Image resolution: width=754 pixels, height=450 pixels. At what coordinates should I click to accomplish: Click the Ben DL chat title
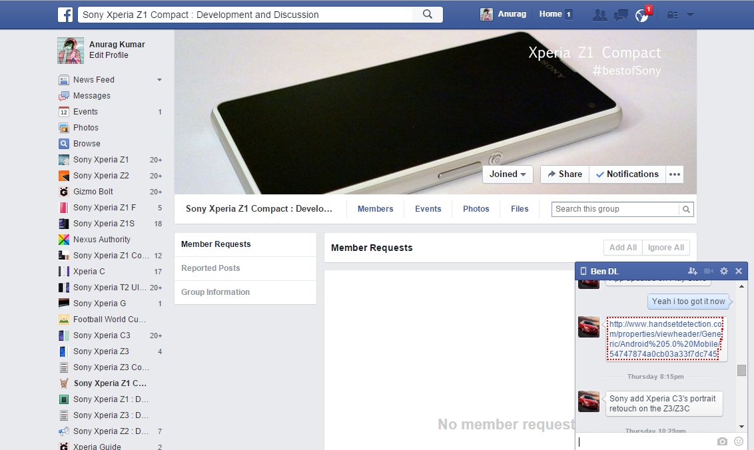pos(604,271)
